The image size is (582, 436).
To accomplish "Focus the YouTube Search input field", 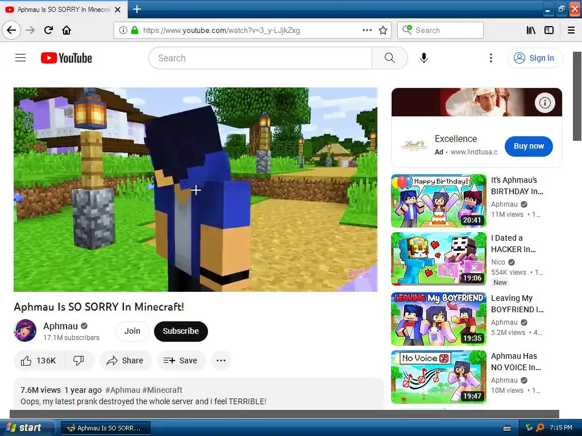I will tap(260, 58).
